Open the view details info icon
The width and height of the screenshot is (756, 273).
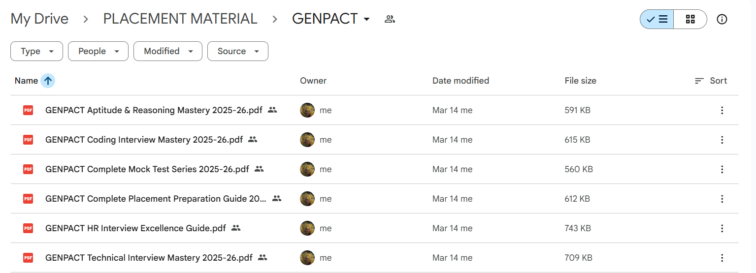pyautogui.click(x=722, y=19)
